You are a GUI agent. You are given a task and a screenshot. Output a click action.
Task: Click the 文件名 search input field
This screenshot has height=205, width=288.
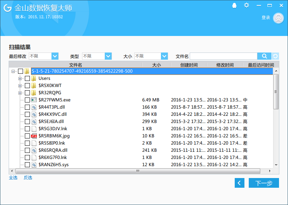tap(223, 56)
